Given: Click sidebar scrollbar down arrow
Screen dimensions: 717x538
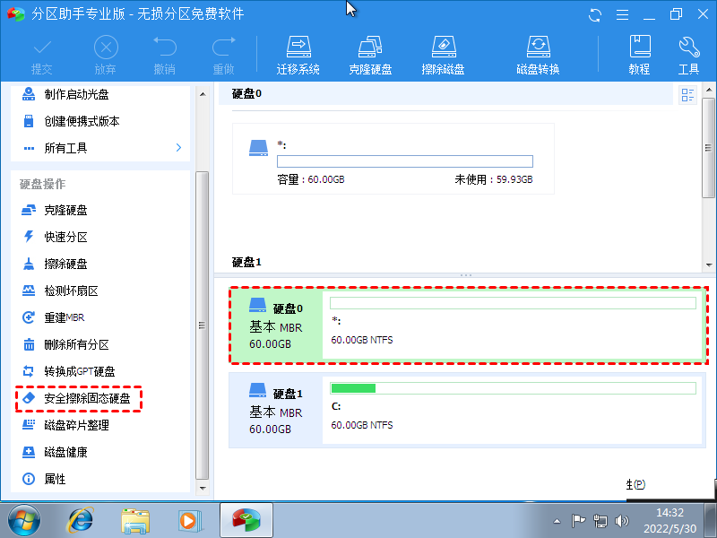Looking at the screenshot, I should [203, 488].
